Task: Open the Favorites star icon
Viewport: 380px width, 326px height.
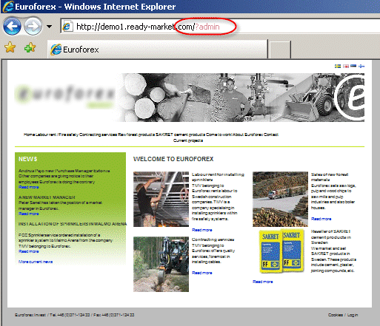Action: (10, 47)
